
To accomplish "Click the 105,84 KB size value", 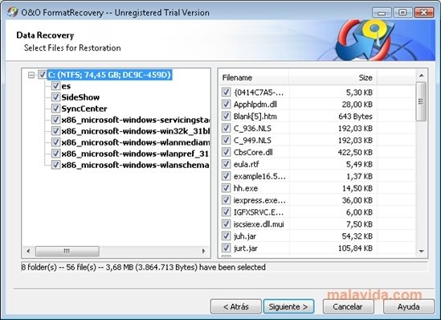I will 356,248.
